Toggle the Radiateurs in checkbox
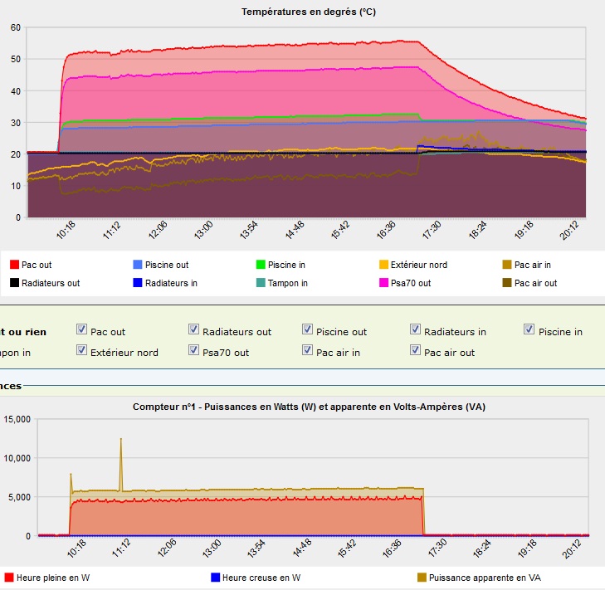The image size is (605, 590). [x=415, y=329]
